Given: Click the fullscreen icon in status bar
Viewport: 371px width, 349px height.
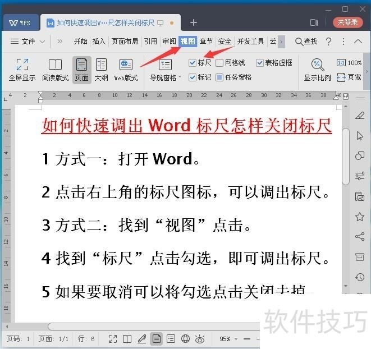Looking at the screenshot, I should pos(113,339).
